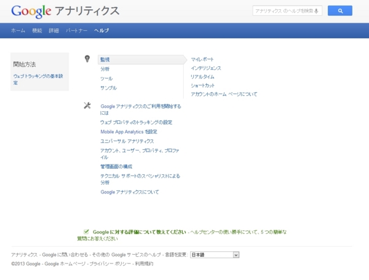Click footer Google ホームページ link
The width and height of the screenshot is (369, 280).
click(x=65, y=264)
